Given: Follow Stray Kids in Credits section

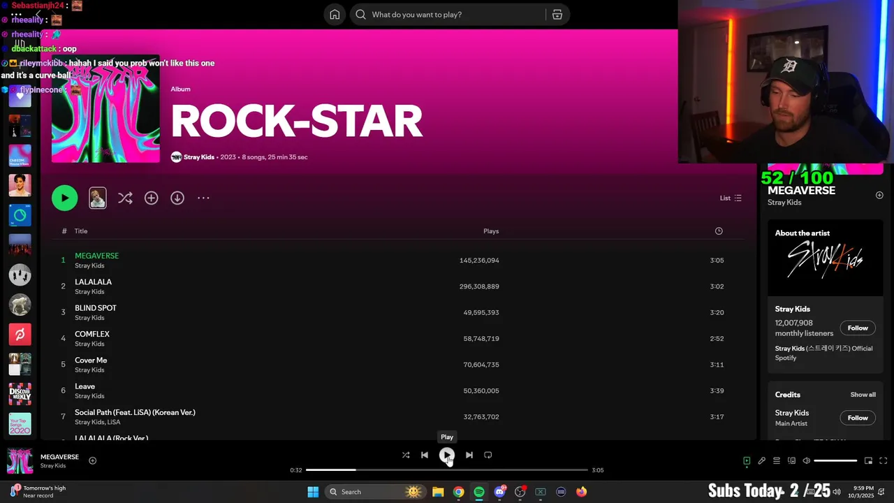Looking at the screenshot, I should [x=858, y=418].
